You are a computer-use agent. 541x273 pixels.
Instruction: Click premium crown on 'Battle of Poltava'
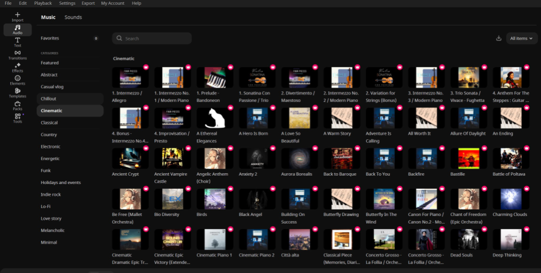[x=526, y=148]
